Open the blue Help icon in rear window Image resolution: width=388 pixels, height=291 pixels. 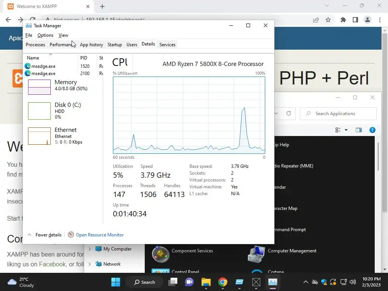point(372,130)
